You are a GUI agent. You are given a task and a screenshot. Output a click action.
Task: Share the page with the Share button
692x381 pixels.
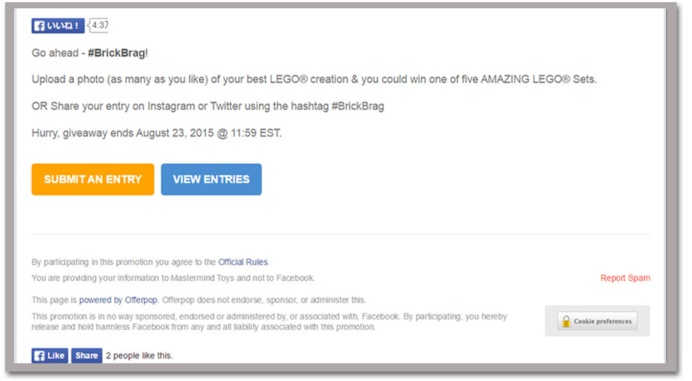click(87, 356)
